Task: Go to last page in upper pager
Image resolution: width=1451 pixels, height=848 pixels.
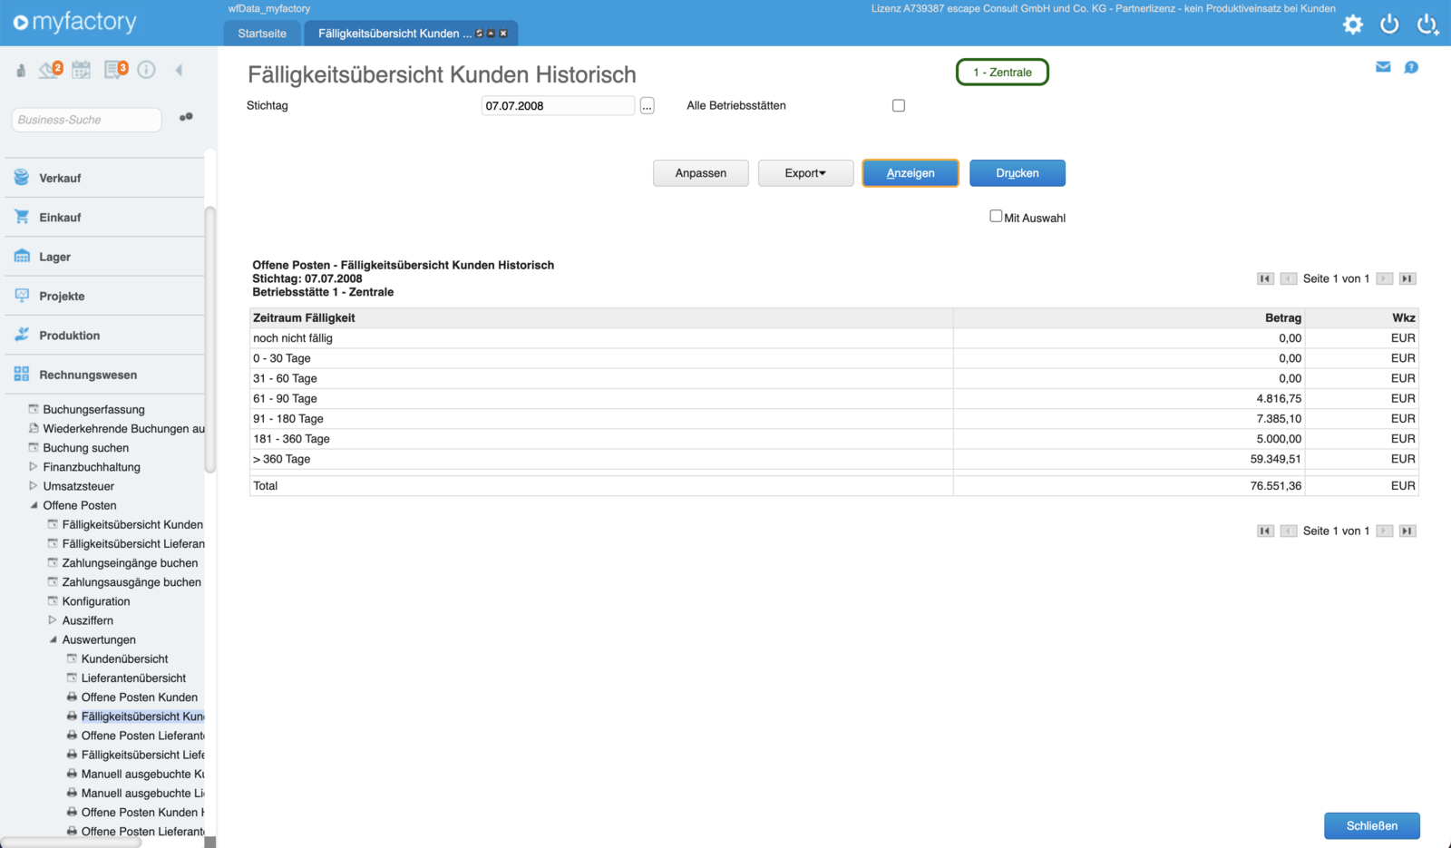Action: [1407, 278]
